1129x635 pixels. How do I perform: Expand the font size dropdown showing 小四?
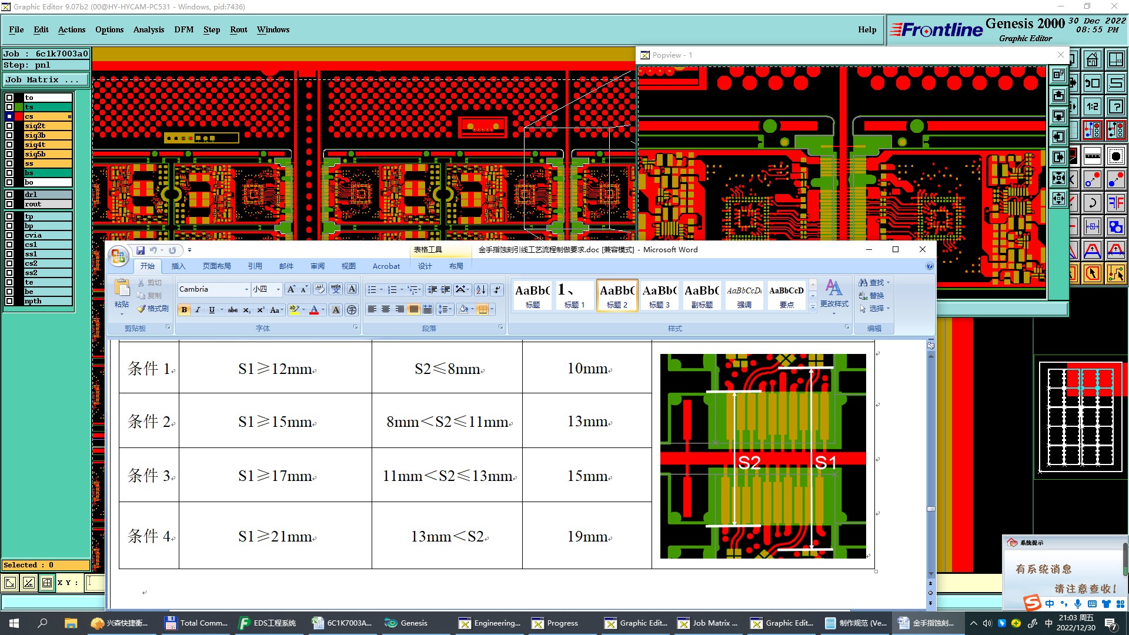(278, 289)
